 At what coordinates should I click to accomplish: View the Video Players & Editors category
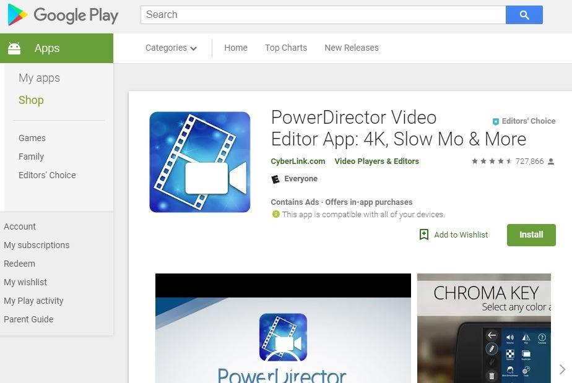pyautogui.click(x=376, y=161)
